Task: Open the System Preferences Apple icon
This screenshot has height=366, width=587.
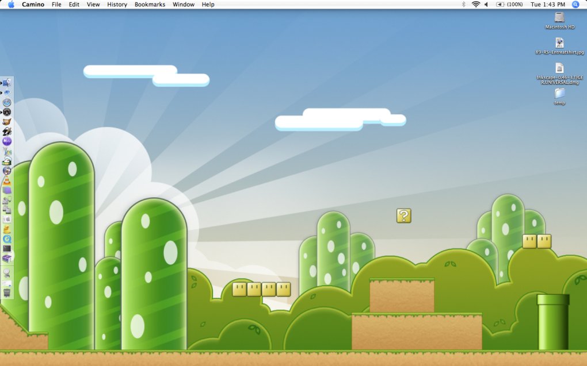Action: pyautogui.click(x=7, y=219)
